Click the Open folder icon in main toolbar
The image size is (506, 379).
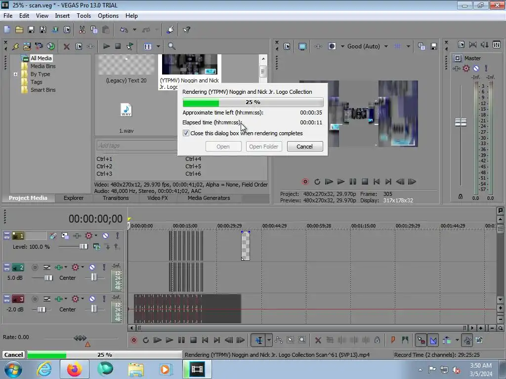[x=19, y=30]
